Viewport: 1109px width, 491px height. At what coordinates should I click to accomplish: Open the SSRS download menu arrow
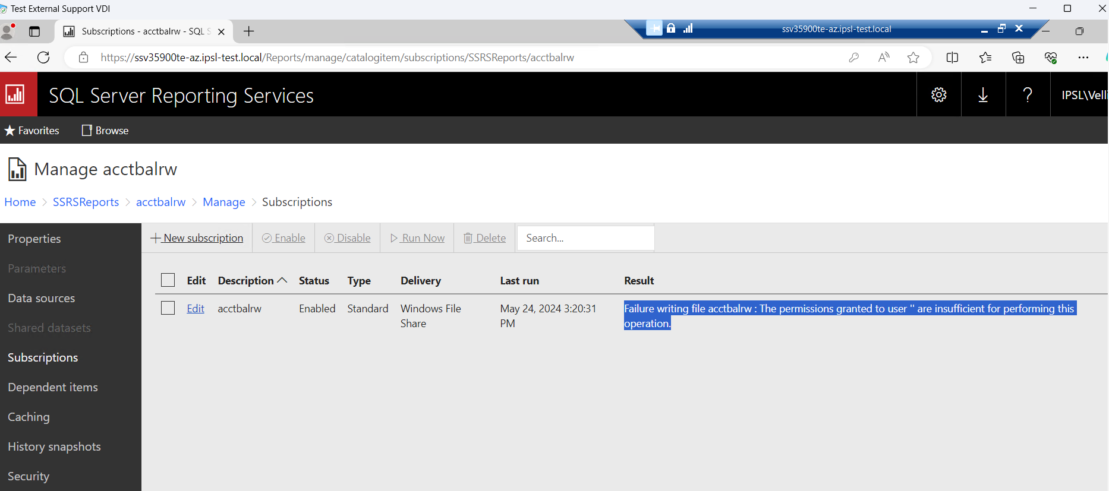click(x=983, y=94)
